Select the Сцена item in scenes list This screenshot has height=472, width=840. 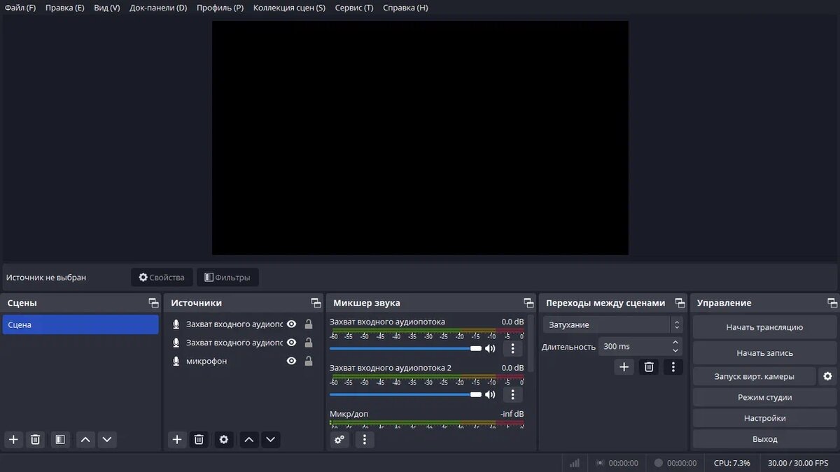tap(80, 324)
